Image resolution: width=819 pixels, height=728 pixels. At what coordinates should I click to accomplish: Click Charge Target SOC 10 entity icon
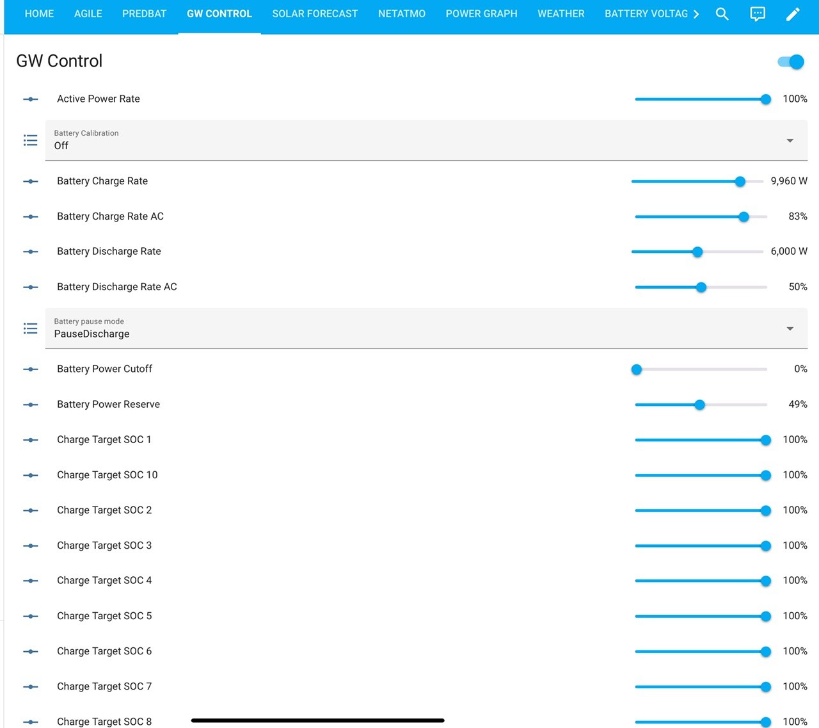[x=31, y=475]
